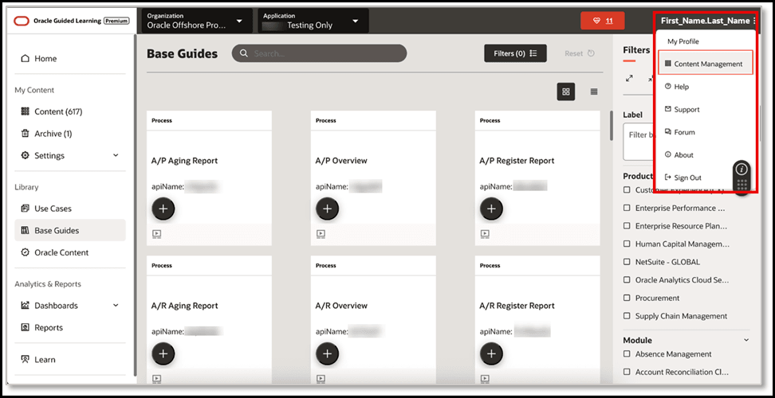Check Oracle Analytics Cloud filter checkbox
Screen dimensions: 775x398
[x=627, y=279]
